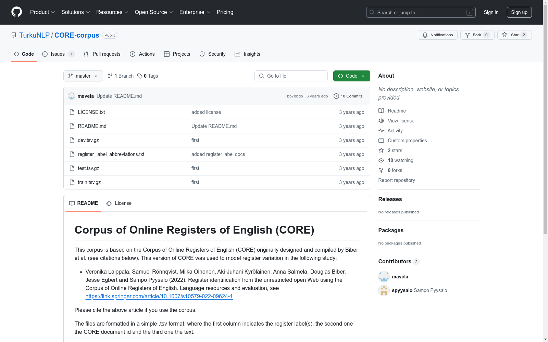Click the book icon beside Readme in About
This screenshot has width=548, height=342.
pyautogui.click(x=381, y=111)
